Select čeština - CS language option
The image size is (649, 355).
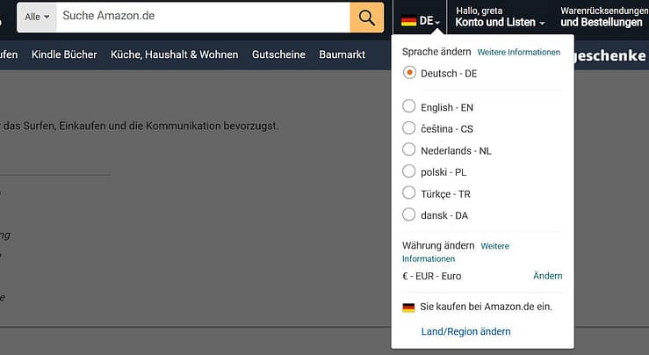[408, 128]
